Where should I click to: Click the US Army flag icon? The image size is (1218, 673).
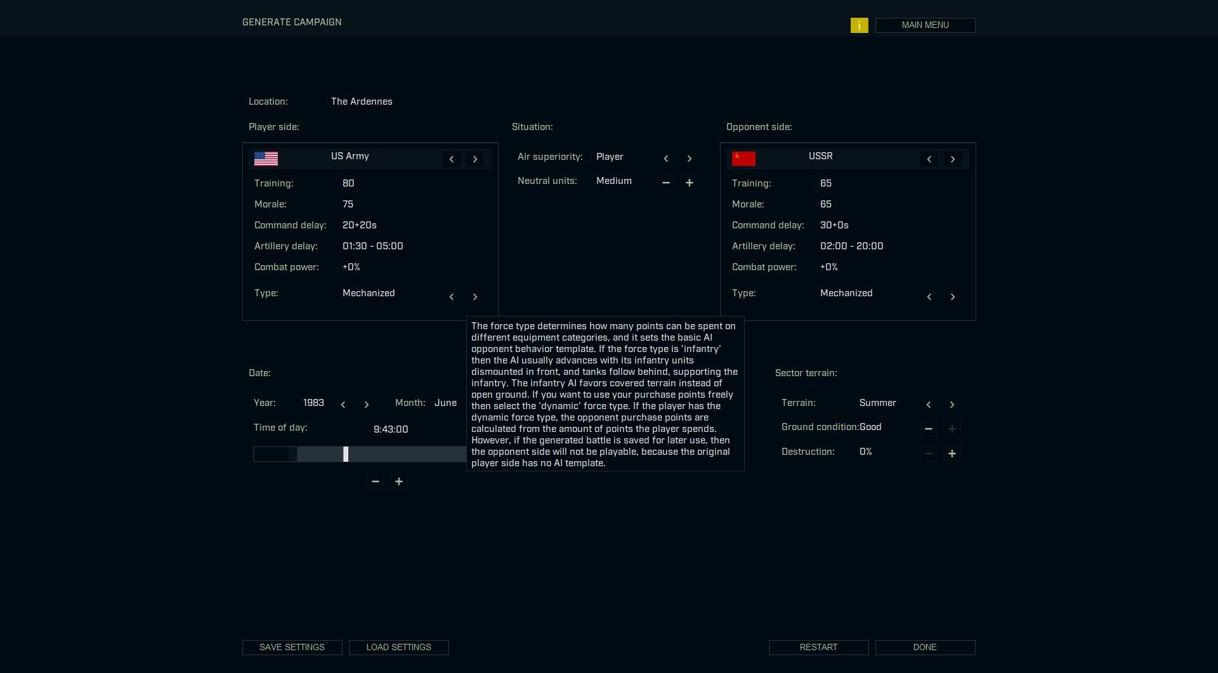coord(266,159)
